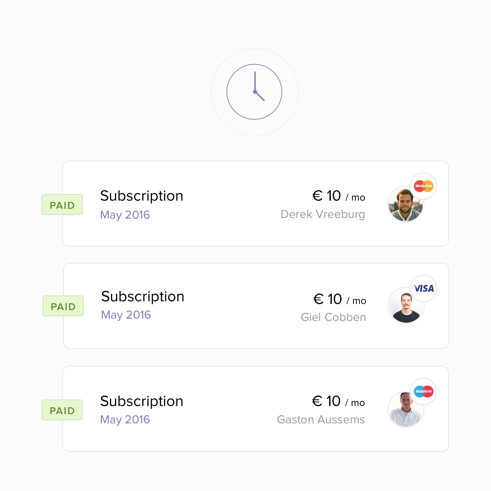Image resolution: width=491 pixels, height=491 pixels.
Task: Click the VISA logo badge
Action: pos(424,288)
